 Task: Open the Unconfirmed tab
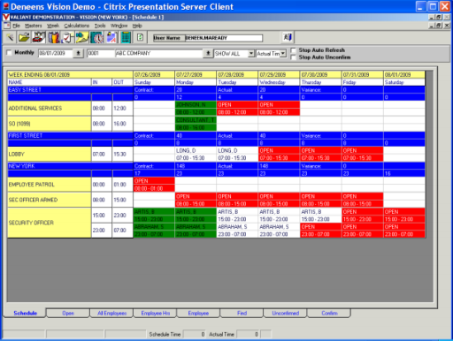[285, 313]
